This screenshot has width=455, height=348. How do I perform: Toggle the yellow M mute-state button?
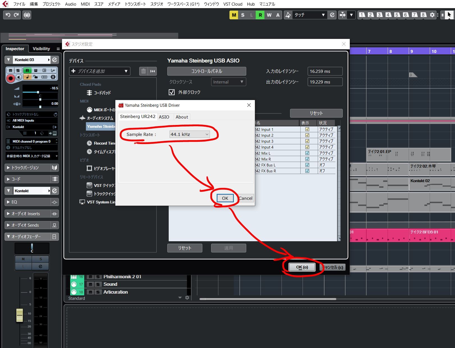pos(234,15)
